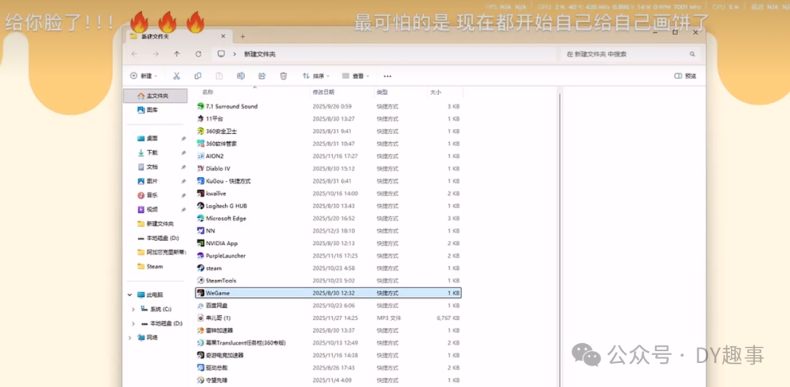Select the Diablo IV shortcut
Image resolution: width=790 pixels, height=387 pixels.
click(x=328, y=168)
